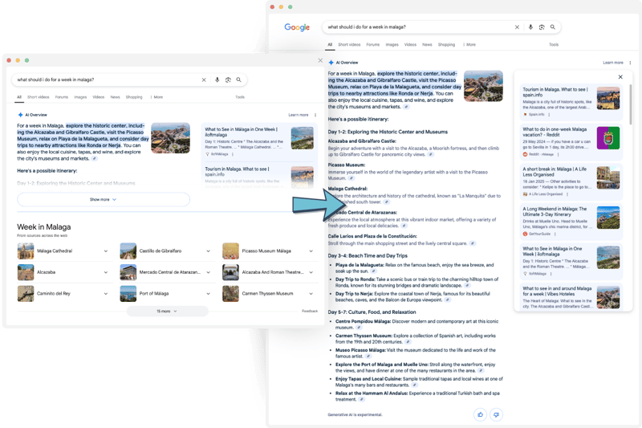Open image search camera in left window
The width and height of the screenshot is (642, 428).
(x=228, y=79)
